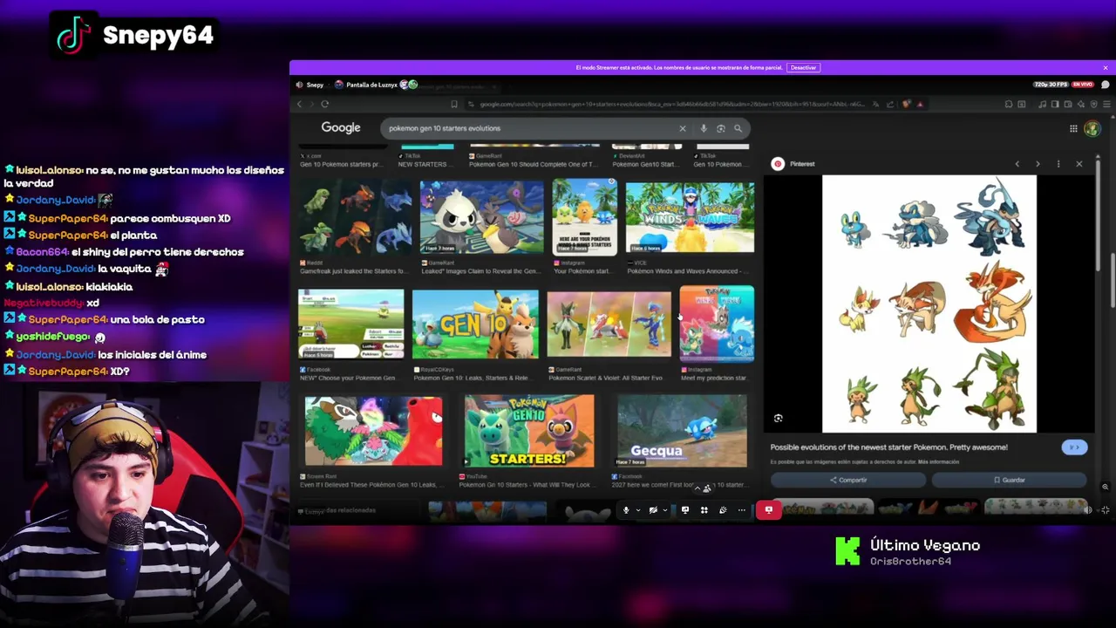Viewport: 1116px width, 628px height.
Task: Open the Scarlet & Violet starter evolutions thumbnail
Action: point(609,324)
